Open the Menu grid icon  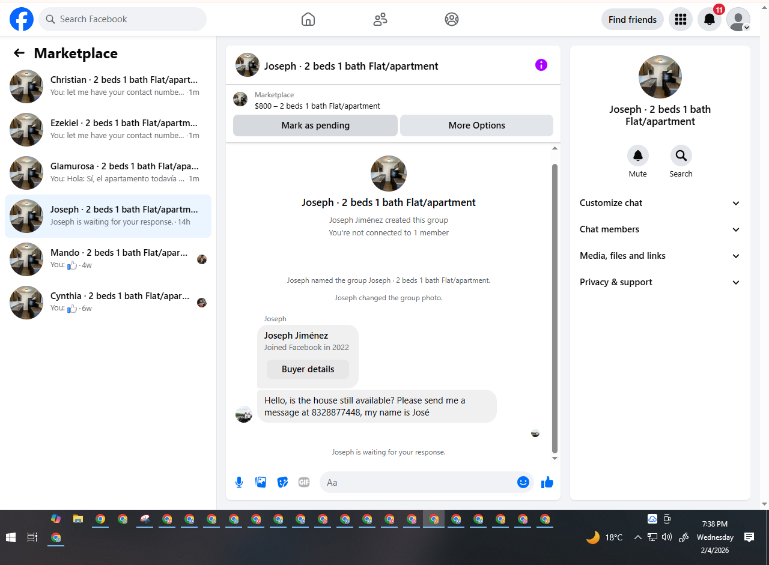[681, 19]
